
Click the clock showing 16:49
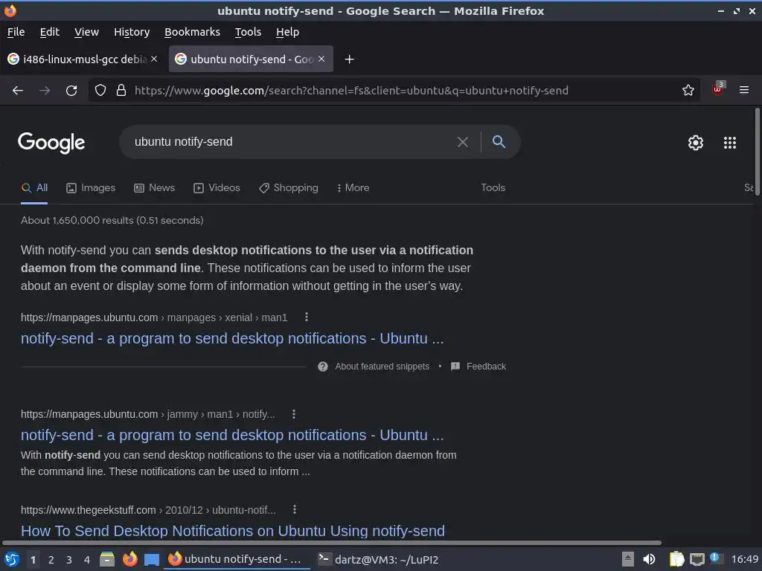click(x=744, y=560)
